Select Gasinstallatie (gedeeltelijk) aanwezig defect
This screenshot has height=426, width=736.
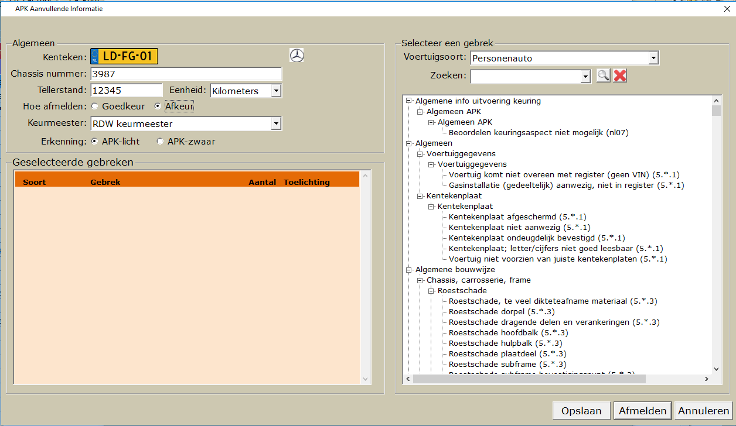point(566,185)
